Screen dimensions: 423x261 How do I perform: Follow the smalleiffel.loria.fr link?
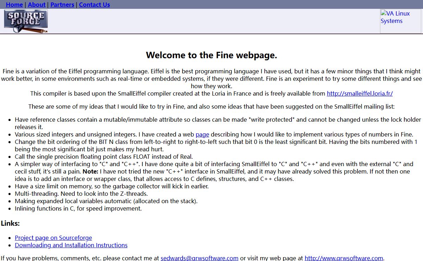pyautogui.click(x=360, y=93)
